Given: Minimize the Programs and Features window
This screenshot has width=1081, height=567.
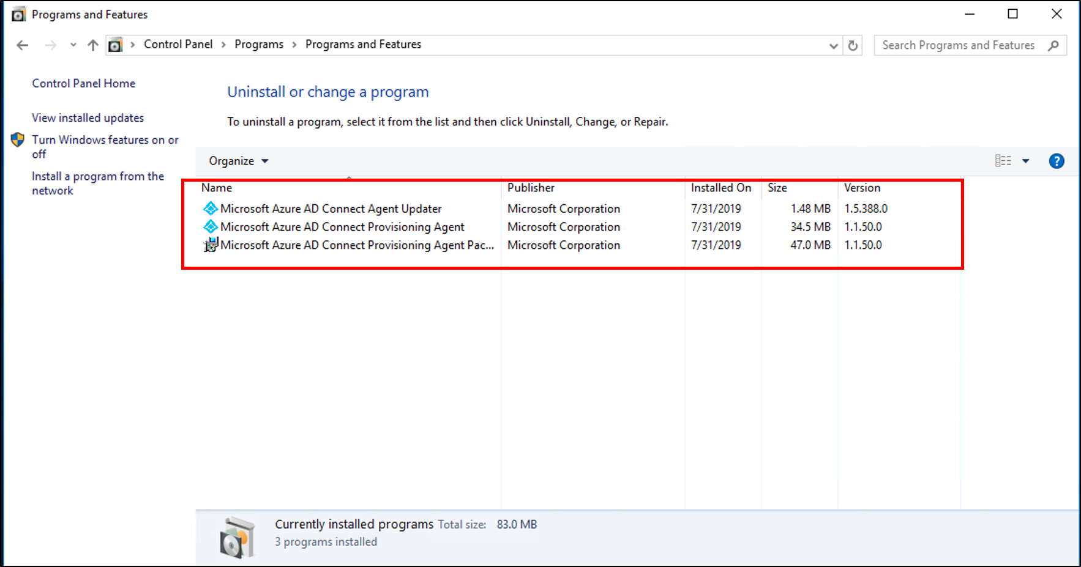Looking at the screenshot, I should point(970,14).
